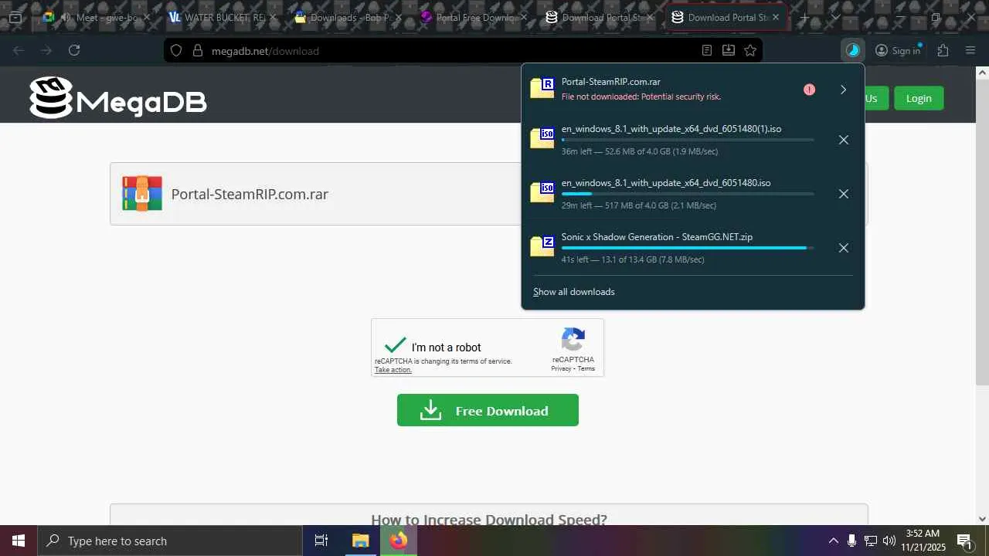Open the Firefox application menu
The width and height of the screenshot is (989, 556).
click(x=970, y=50)
